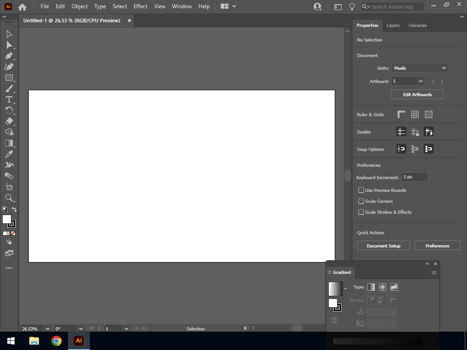Click the Edit Artboards button

tap(417, 94)
